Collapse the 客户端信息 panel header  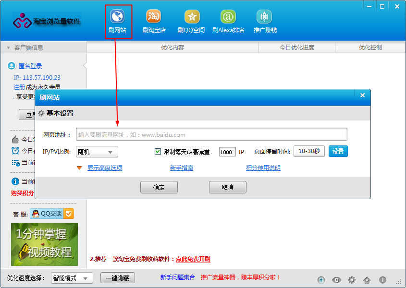[x=44, y=48]
